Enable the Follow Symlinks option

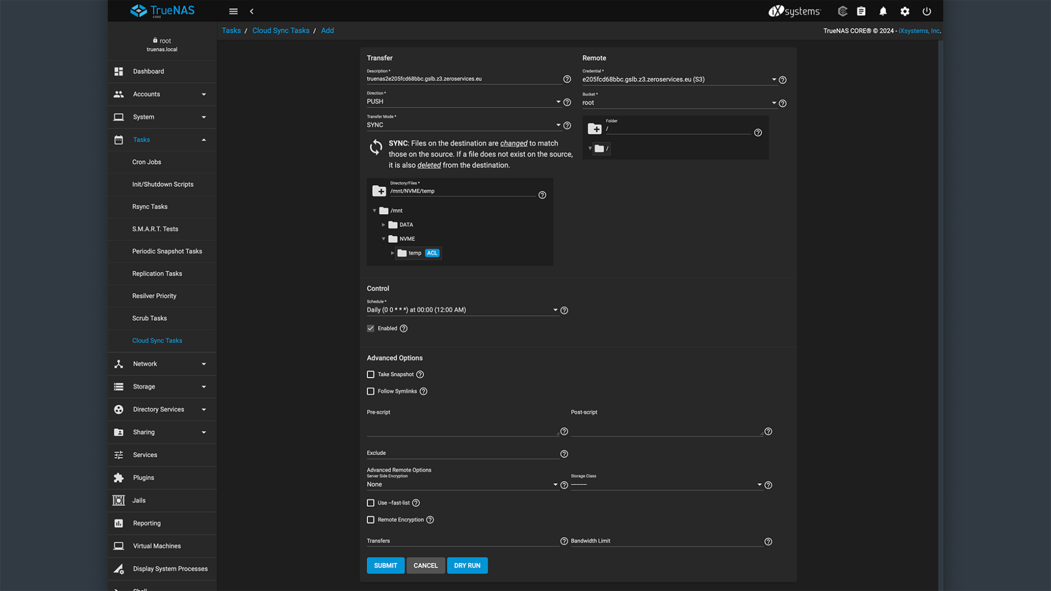(371, 391)
